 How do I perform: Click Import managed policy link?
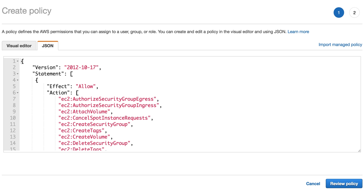coord(340,45)
